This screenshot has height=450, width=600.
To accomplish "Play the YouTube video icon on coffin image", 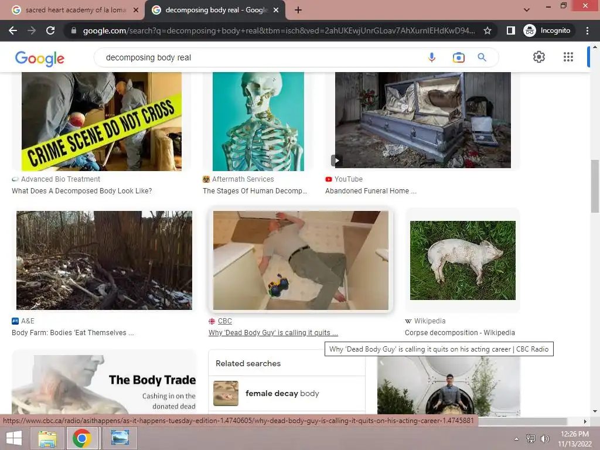I will (x=336, y=161).
